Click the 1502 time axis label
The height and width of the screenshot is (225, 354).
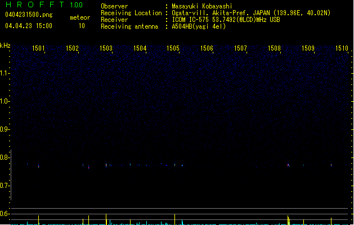[x=72, y=48]
